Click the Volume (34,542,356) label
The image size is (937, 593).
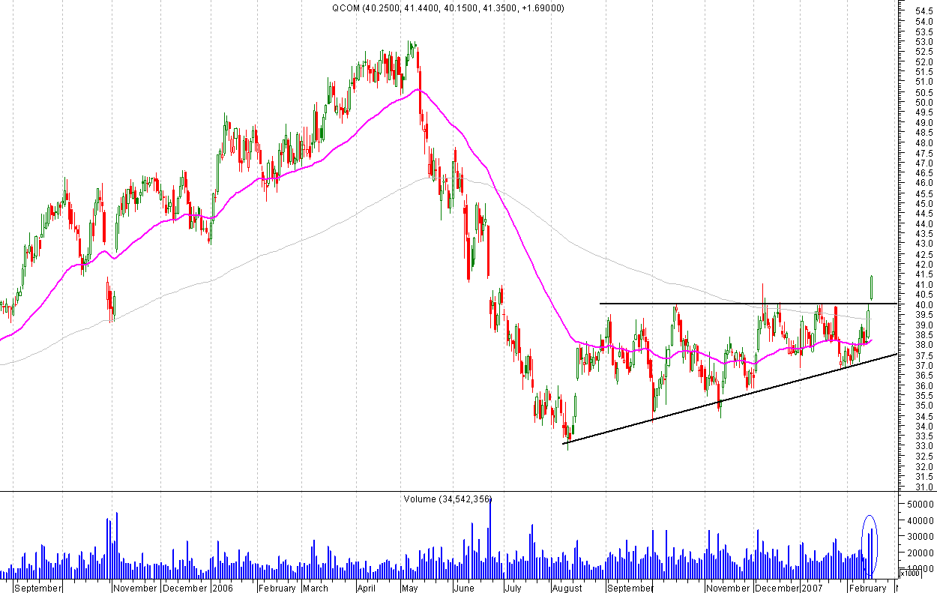coord(448,499)
